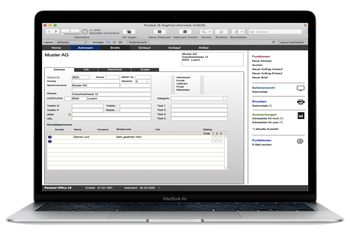Expand the Sprache dropdown
Image resolution: width=350 pixels, height=234 pixels.
tap(149, 81)
